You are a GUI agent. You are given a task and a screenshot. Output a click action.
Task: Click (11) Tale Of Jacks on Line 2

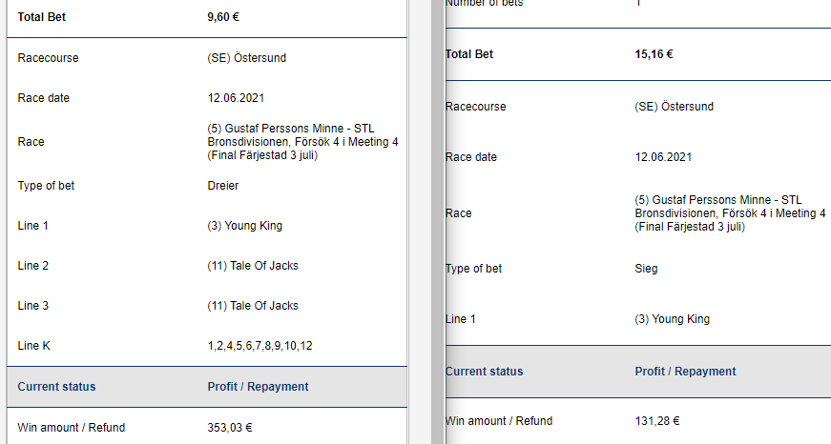(252, 266)
